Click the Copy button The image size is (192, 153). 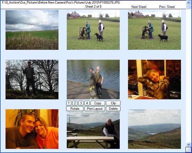[98, 103]
